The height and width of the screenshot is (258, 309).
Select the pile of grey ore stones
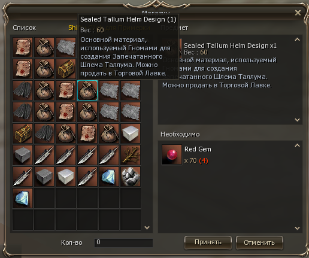click(131, 177)
